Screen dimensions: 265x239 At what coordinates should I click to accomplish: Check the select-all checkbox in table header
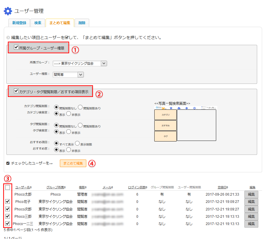click(8, 187)
